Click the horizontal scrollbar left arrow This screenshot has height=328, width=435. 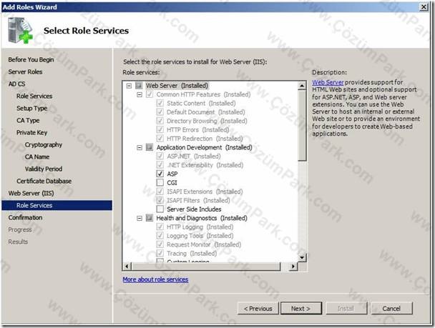click(127, 267)
